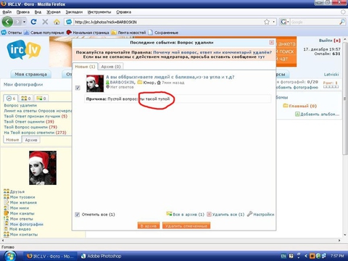Screen dimensions: 348x261
Task: Click the forward navigation arrow
Action: (17, 22)
